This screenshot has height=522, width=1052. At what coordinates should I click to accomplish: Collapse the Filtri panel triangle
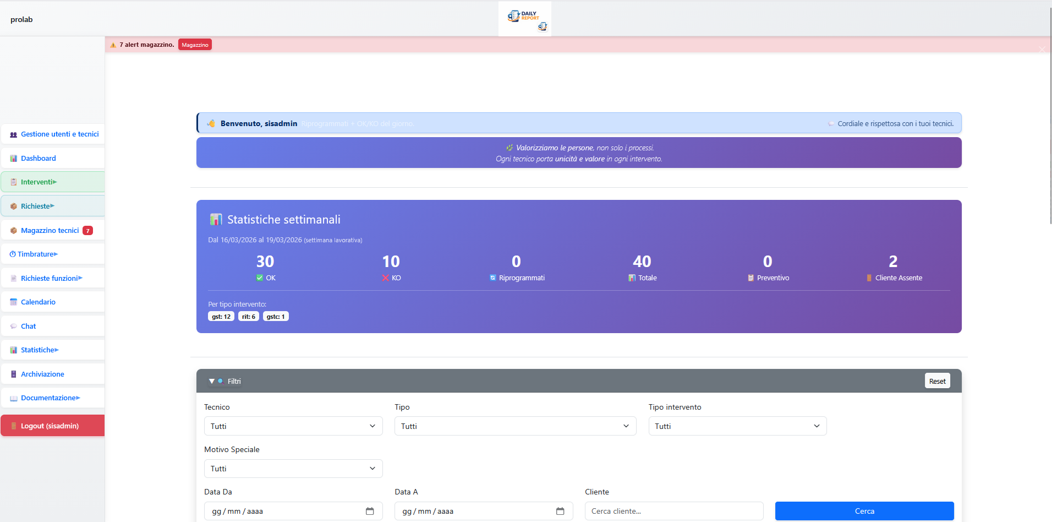coord(212,381)
